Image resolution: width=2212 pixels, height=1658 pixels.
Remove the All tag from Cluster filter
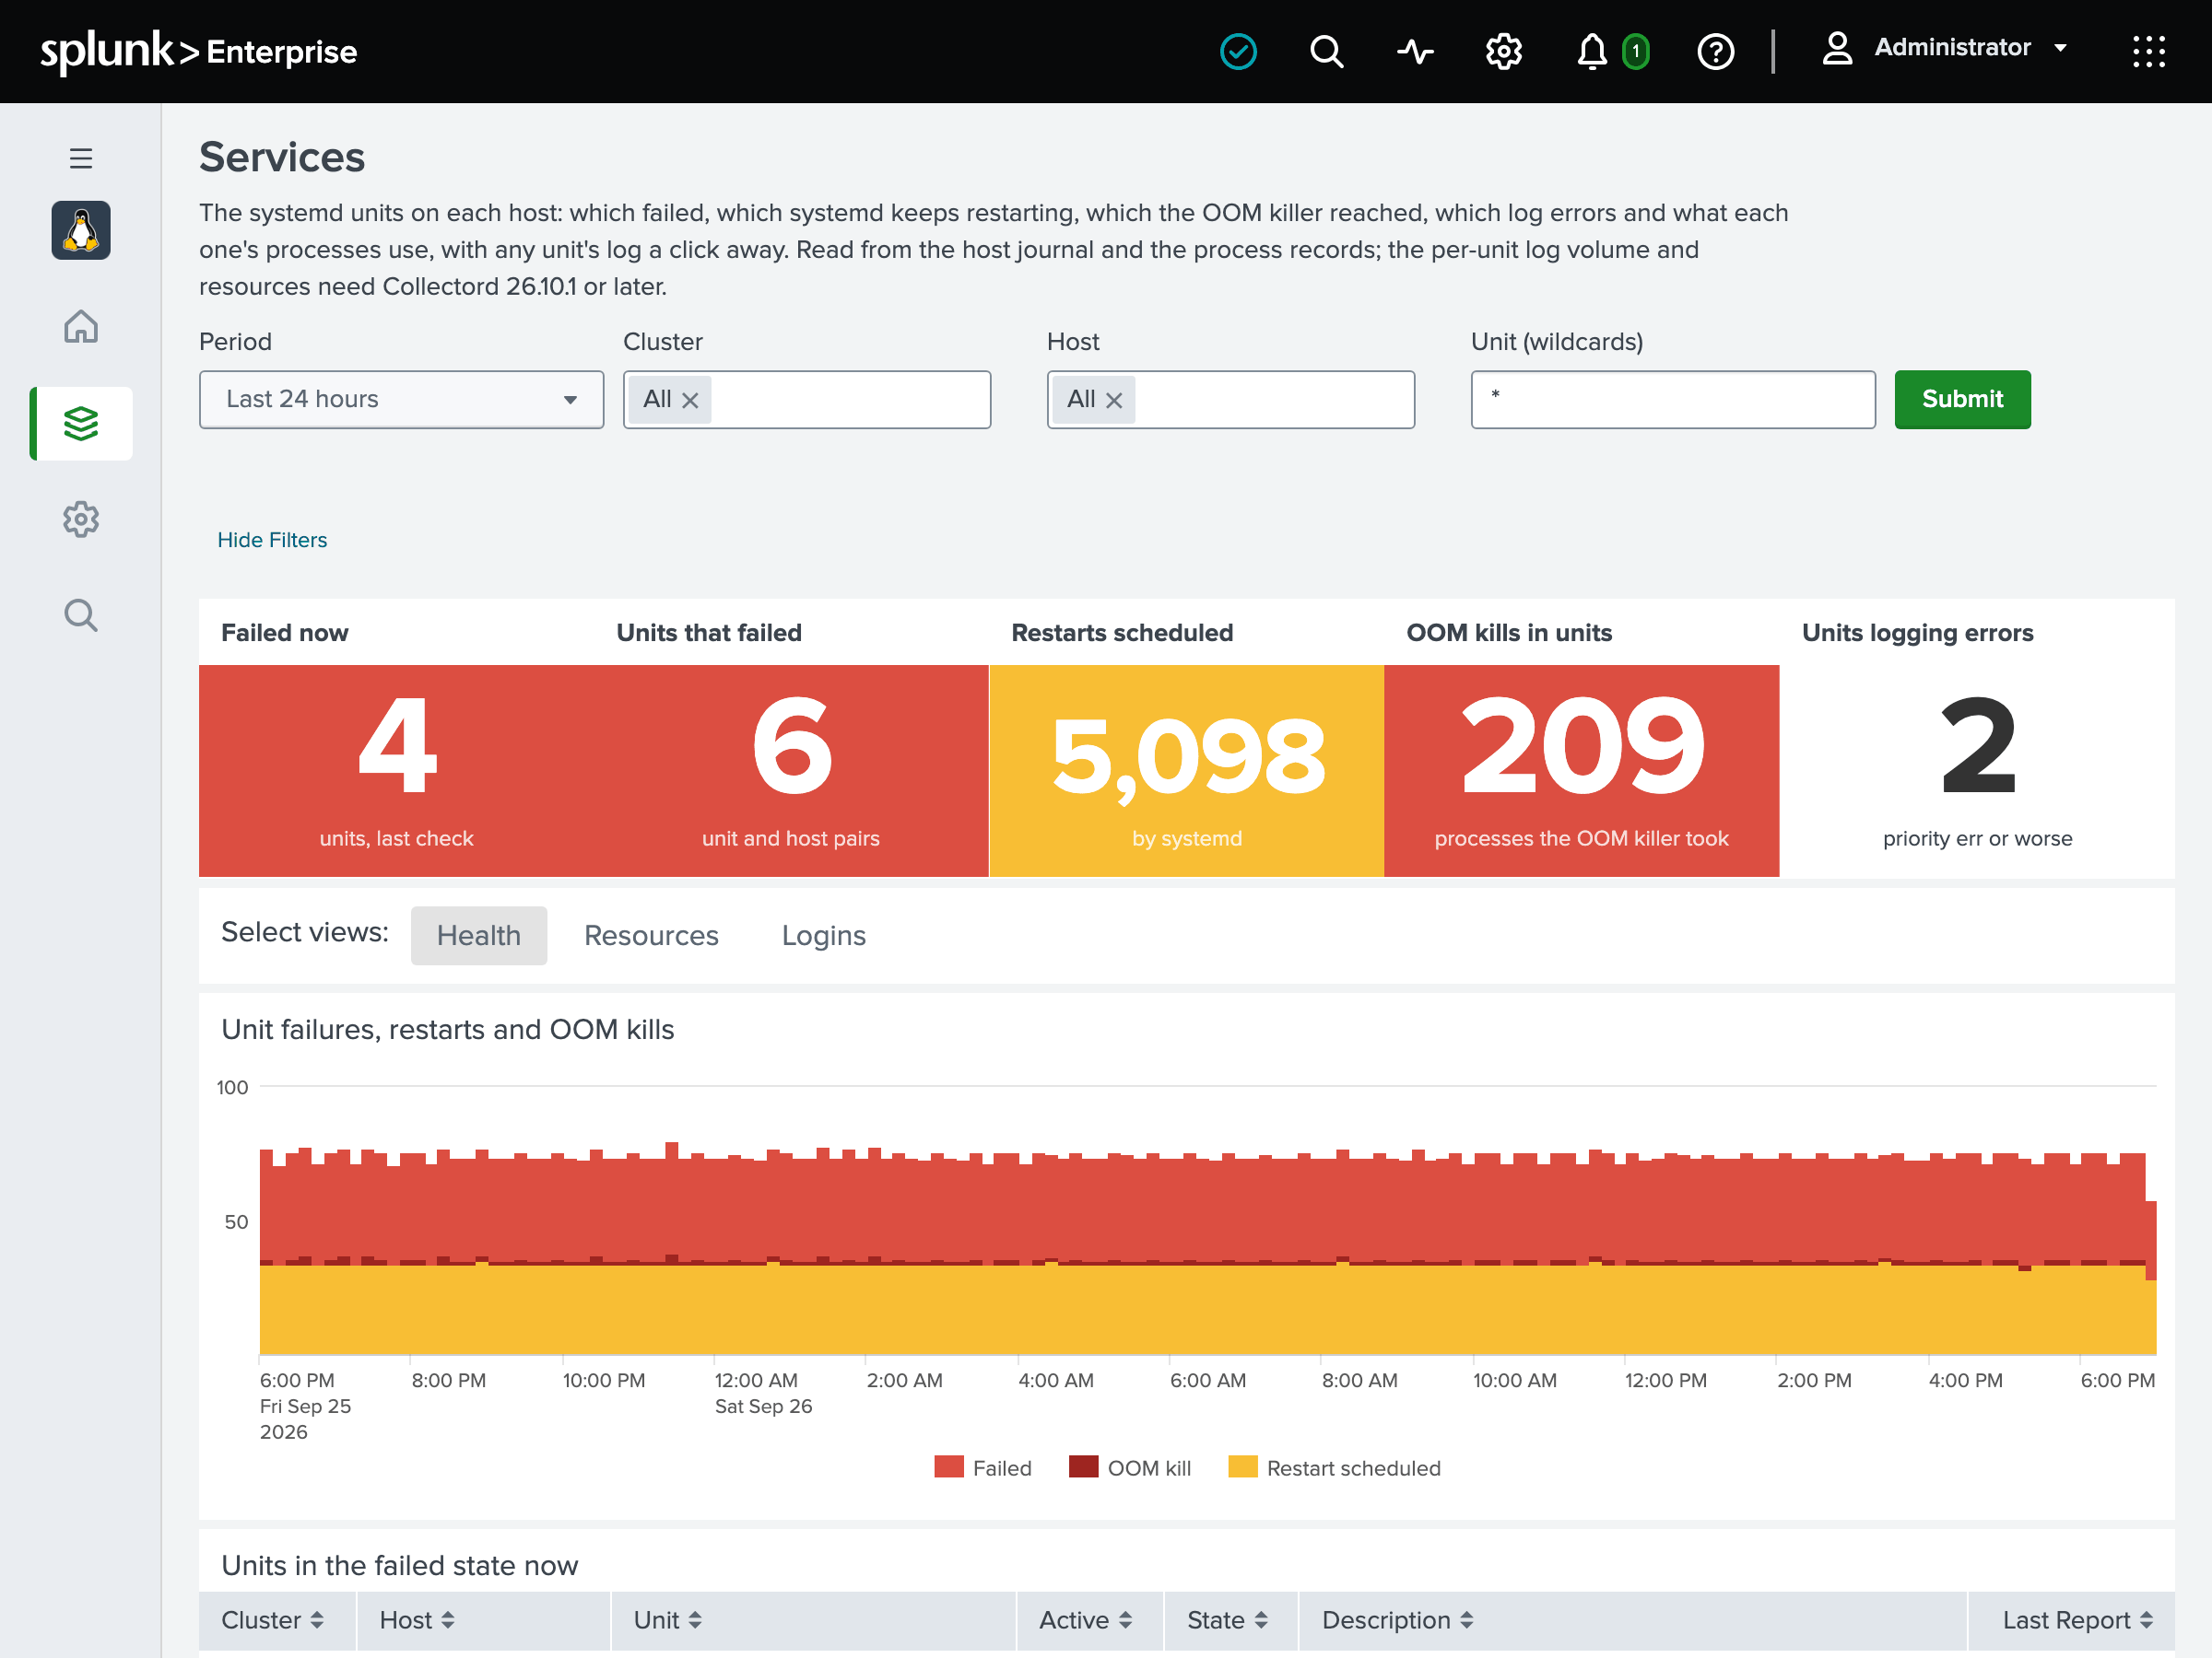[x=690, y=400]
